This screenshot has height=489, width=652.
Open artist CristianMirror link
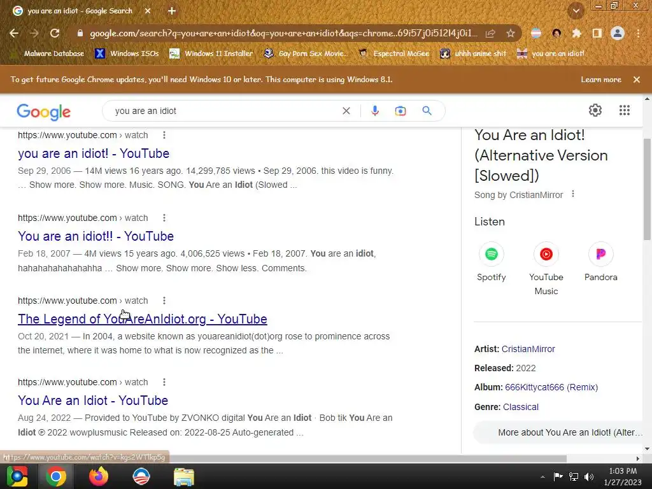click(x=528, y=350)
